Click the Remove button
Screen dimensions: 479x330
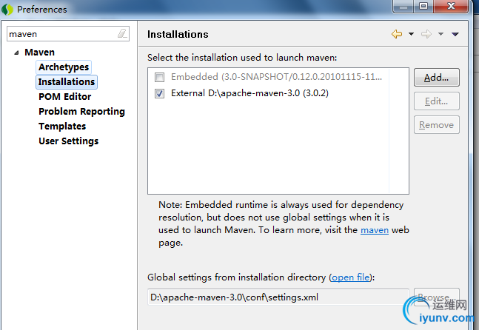click(x=437, y=124)
